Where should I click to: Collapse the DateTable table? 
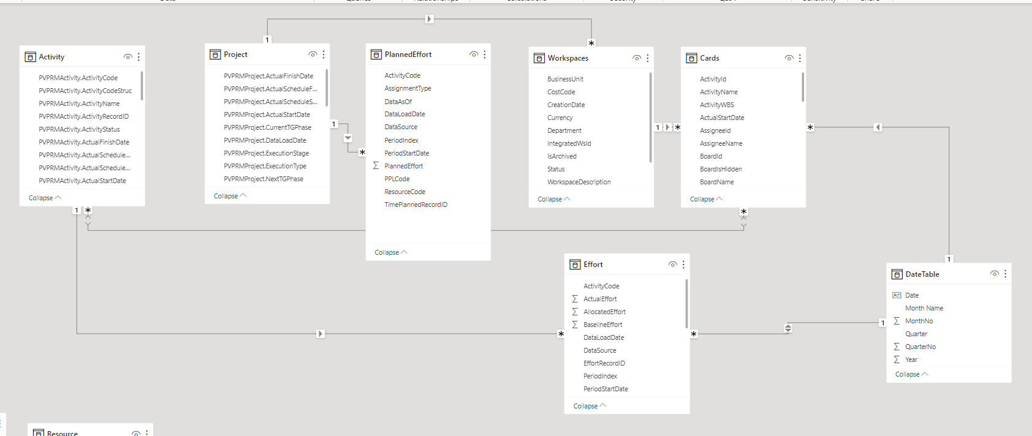911,374
